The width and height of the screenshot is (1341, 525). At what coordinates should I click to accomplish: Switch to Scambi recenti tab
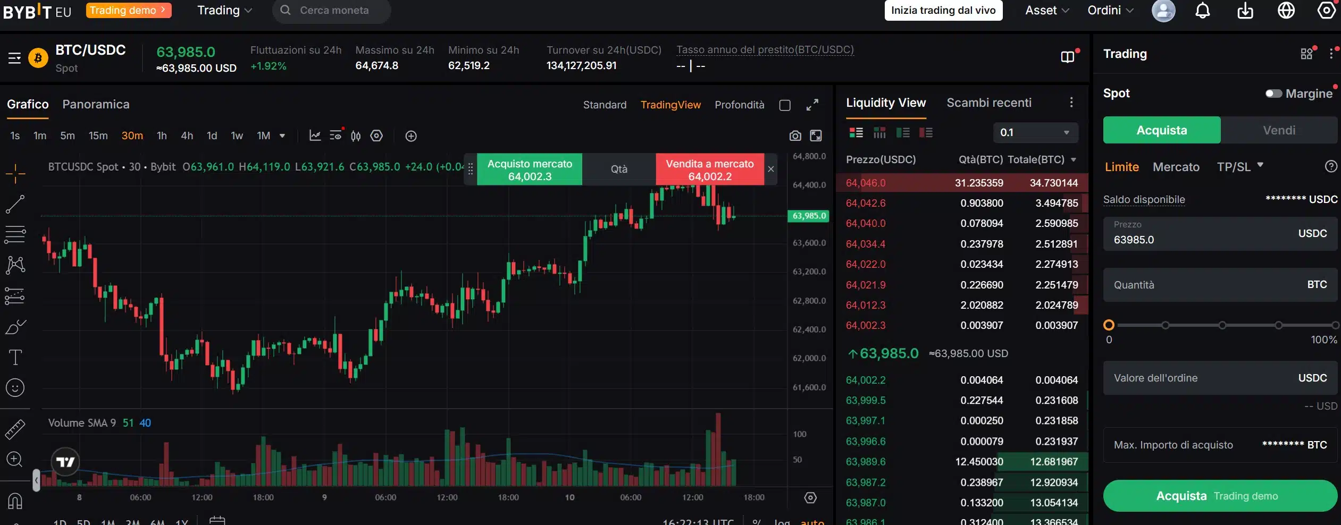pos(989,103)
